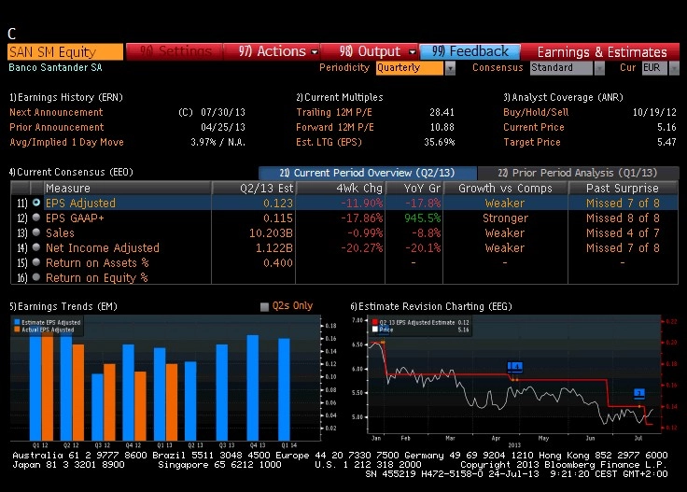The image size is (687, 492).
Task: Open the Periodicity Quarterly dropdown arrow
Action: (450, 68)
